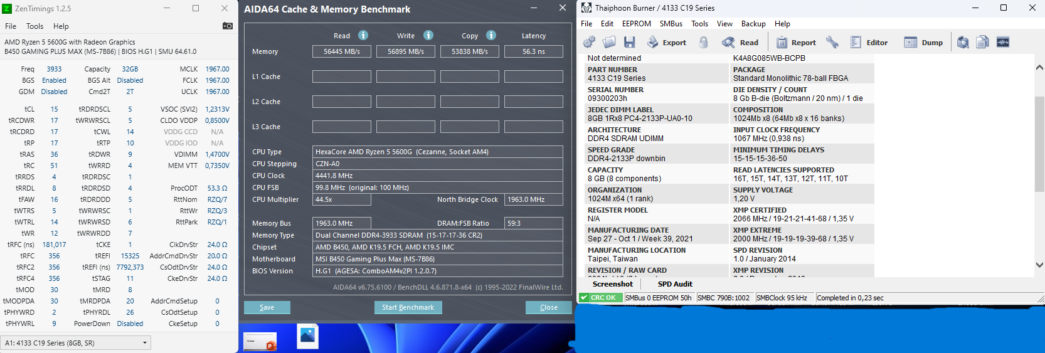
Task: Click SMBus 0 EEPROM 50h status entry
Action: coord(659,298)
